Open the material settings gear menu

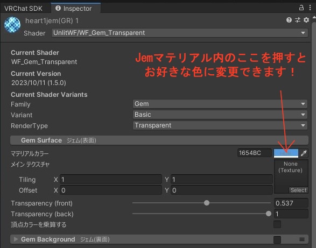click(306, 20)
